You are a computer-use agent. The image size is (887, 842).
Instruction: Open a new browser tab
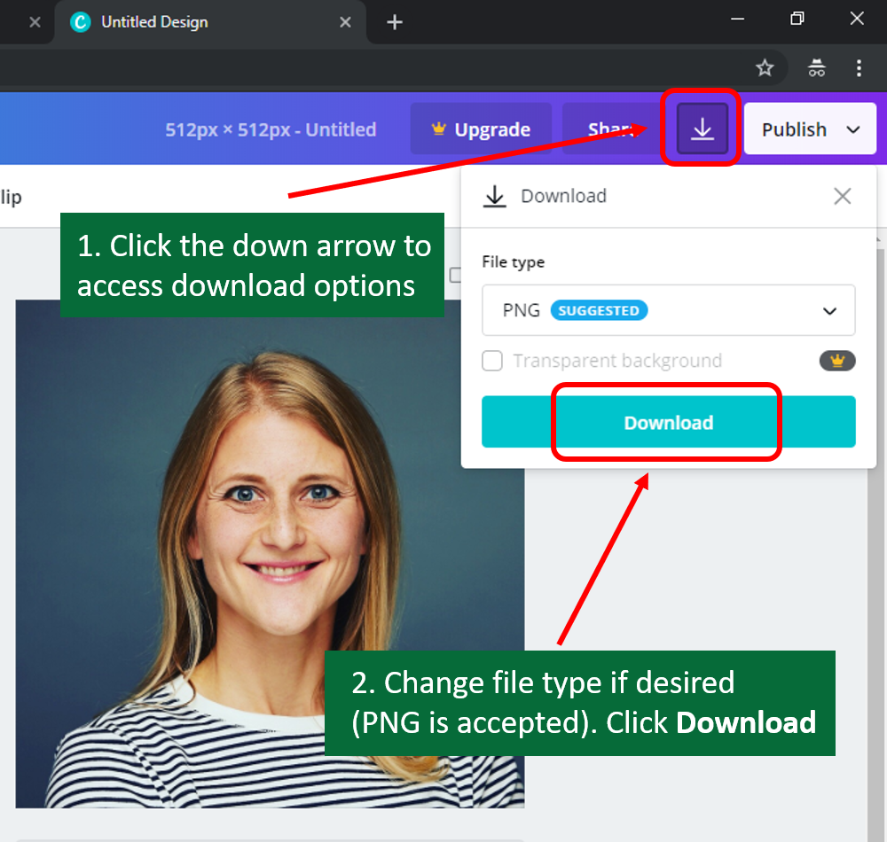tap(395, 22)
